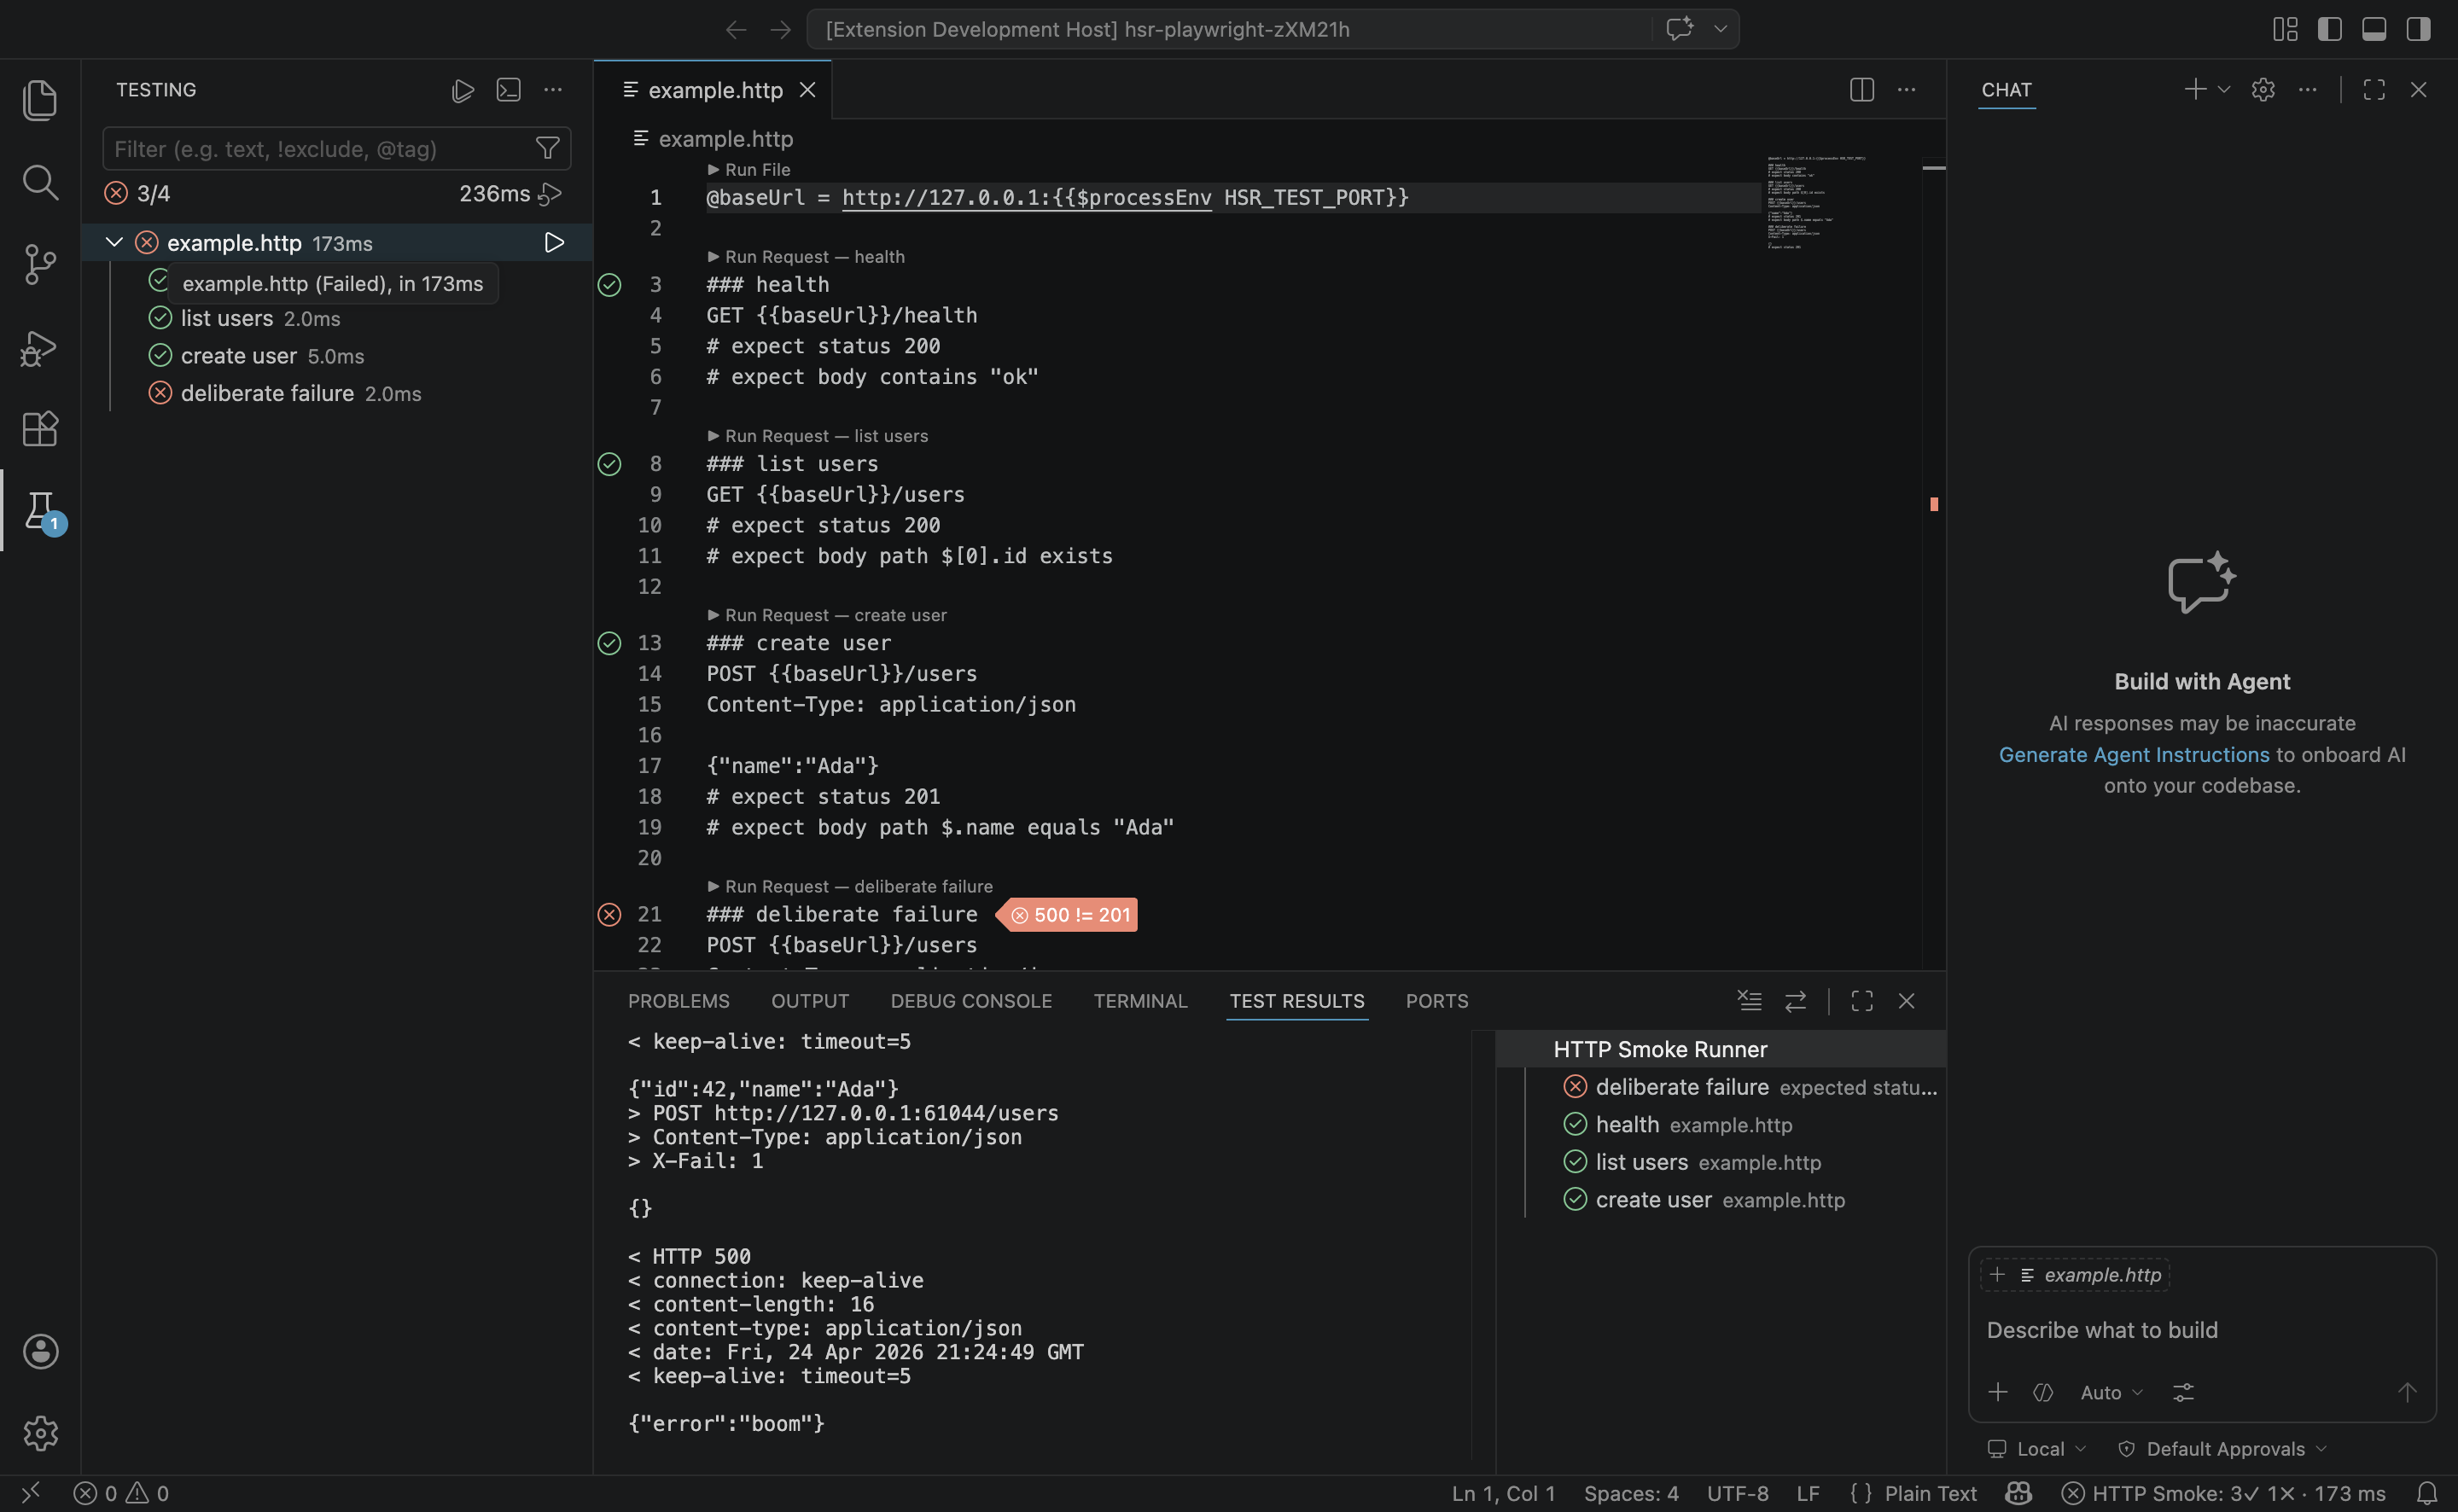Rerun last test run icon beside 236ms

click(x=550, y=193)
